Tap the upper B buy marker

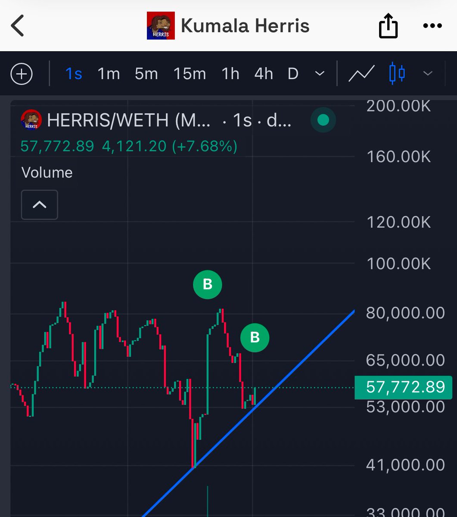pyautogui.click(x=207, y=284)
